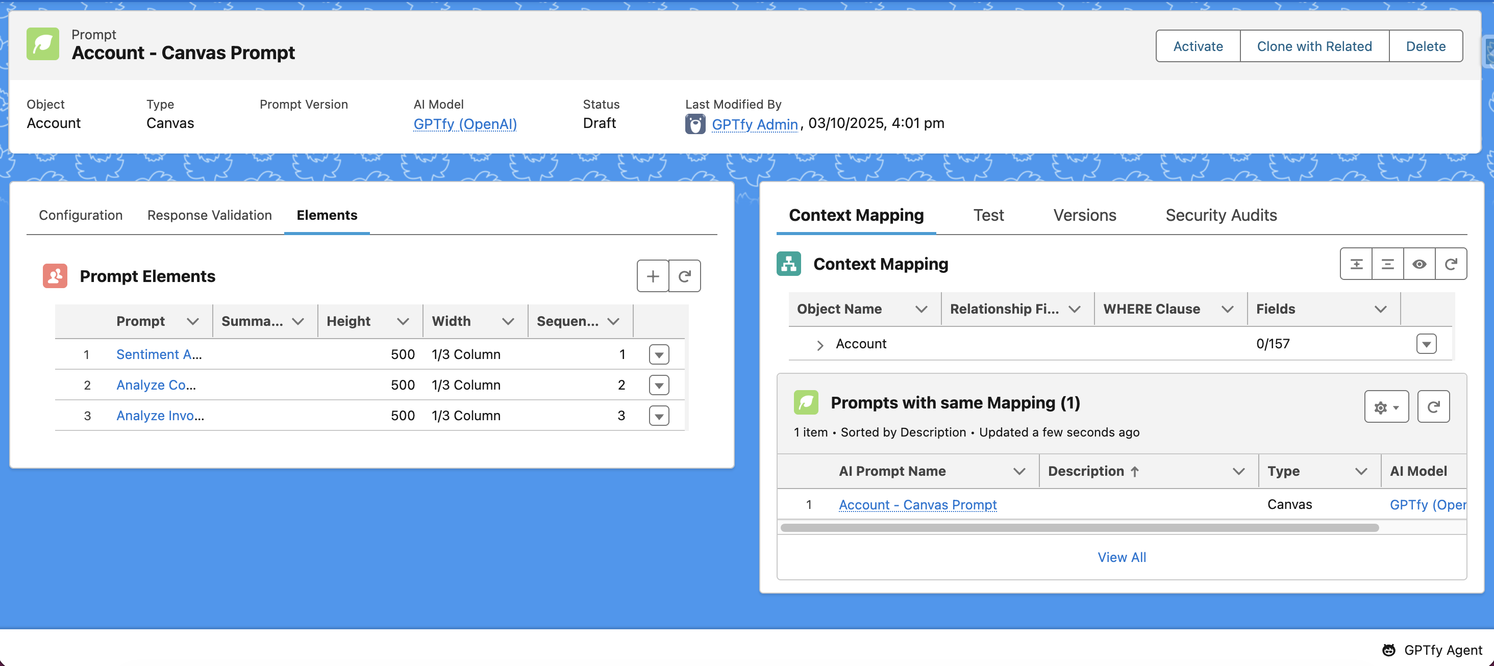Toggle the eye preview icon in Context Mapping

(x=1418, y=264)
